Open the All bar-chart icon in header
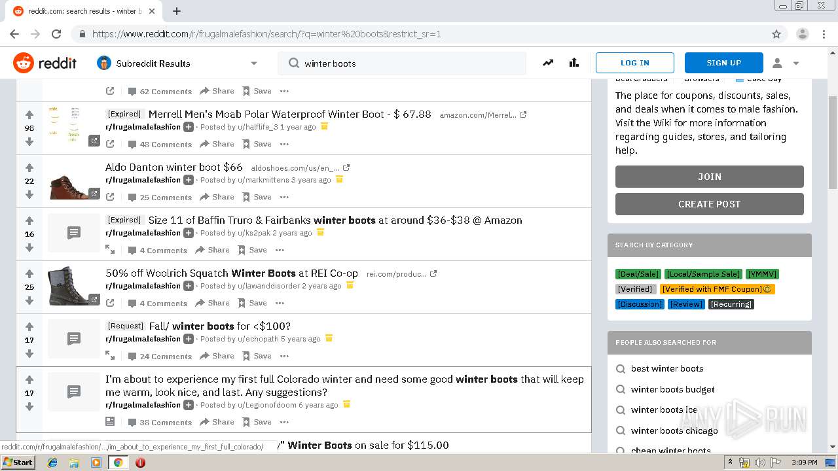This screenshot has height=471, width=838. pyautogui.click(x=574, y=63)
